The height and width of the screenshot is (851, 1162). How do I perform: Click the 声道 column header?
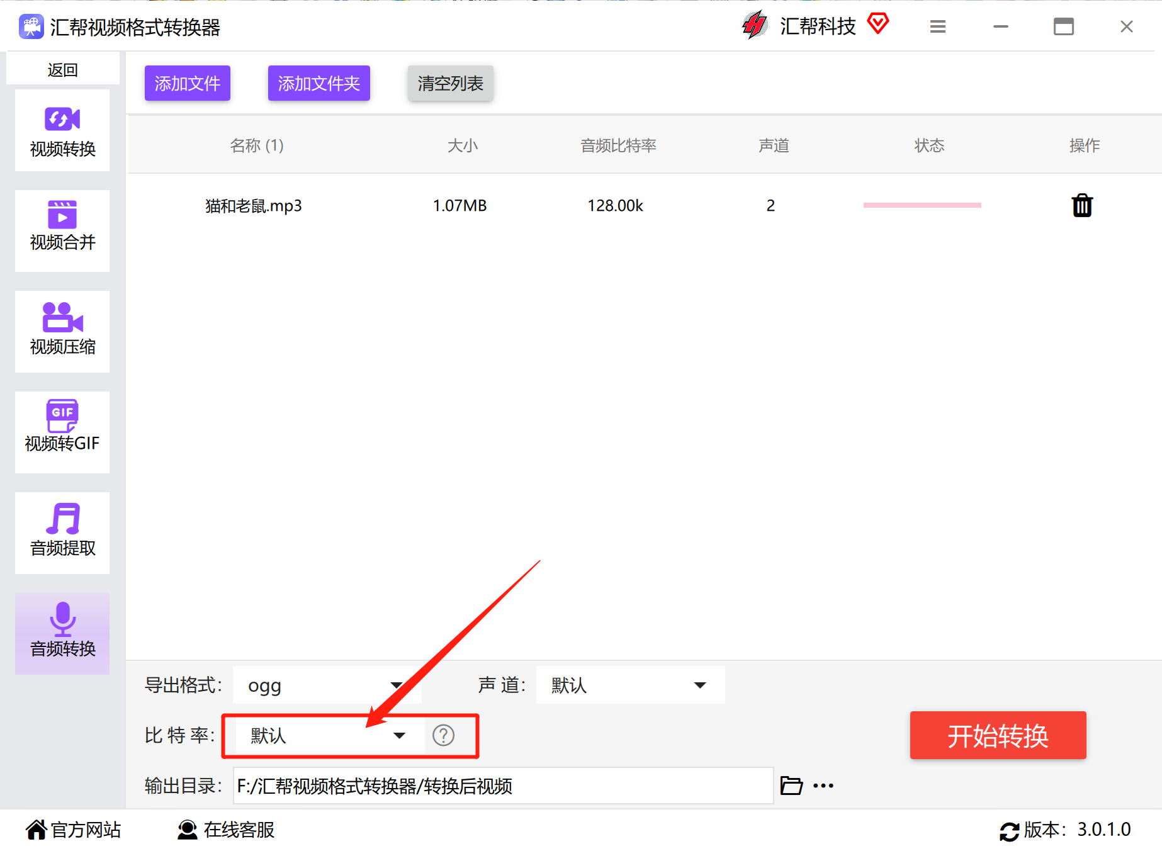pos(774,145)
